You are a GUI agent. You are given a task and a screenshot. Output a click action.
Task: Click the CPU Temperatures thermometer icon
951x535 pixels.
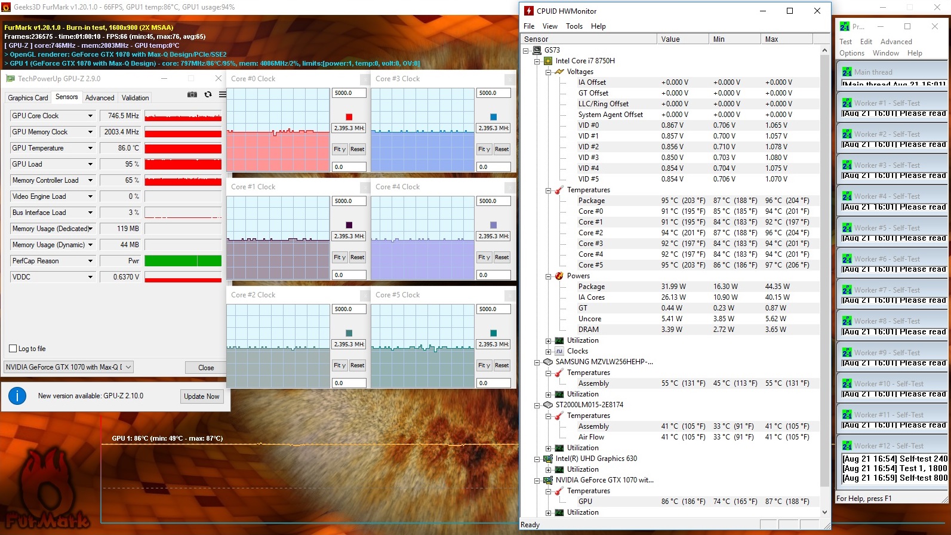(x=559, y=190)
